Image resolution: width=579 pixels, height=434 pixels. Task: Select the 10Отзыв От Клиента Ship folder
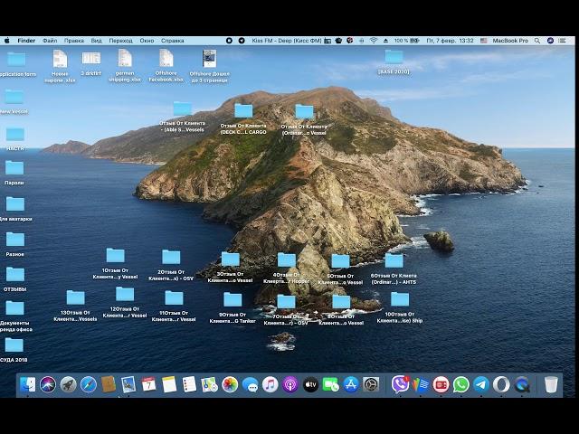400,307
